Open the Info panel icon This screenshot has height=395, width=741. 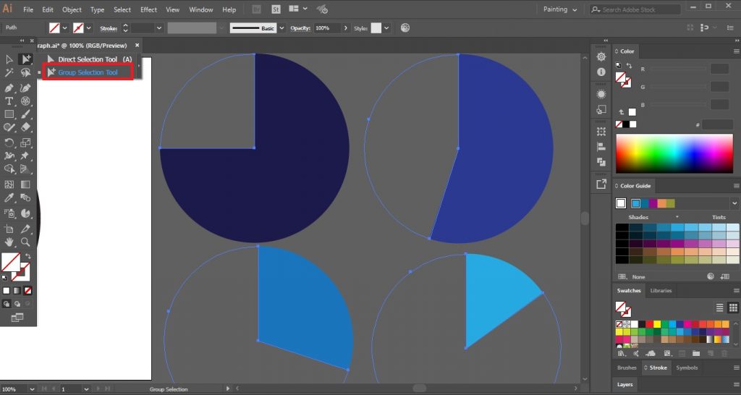pos(601,72)
